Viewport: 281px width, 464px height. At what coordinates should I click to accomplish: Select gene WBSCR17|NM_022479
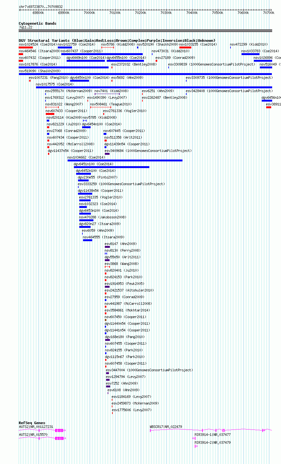tap(166, 427)
